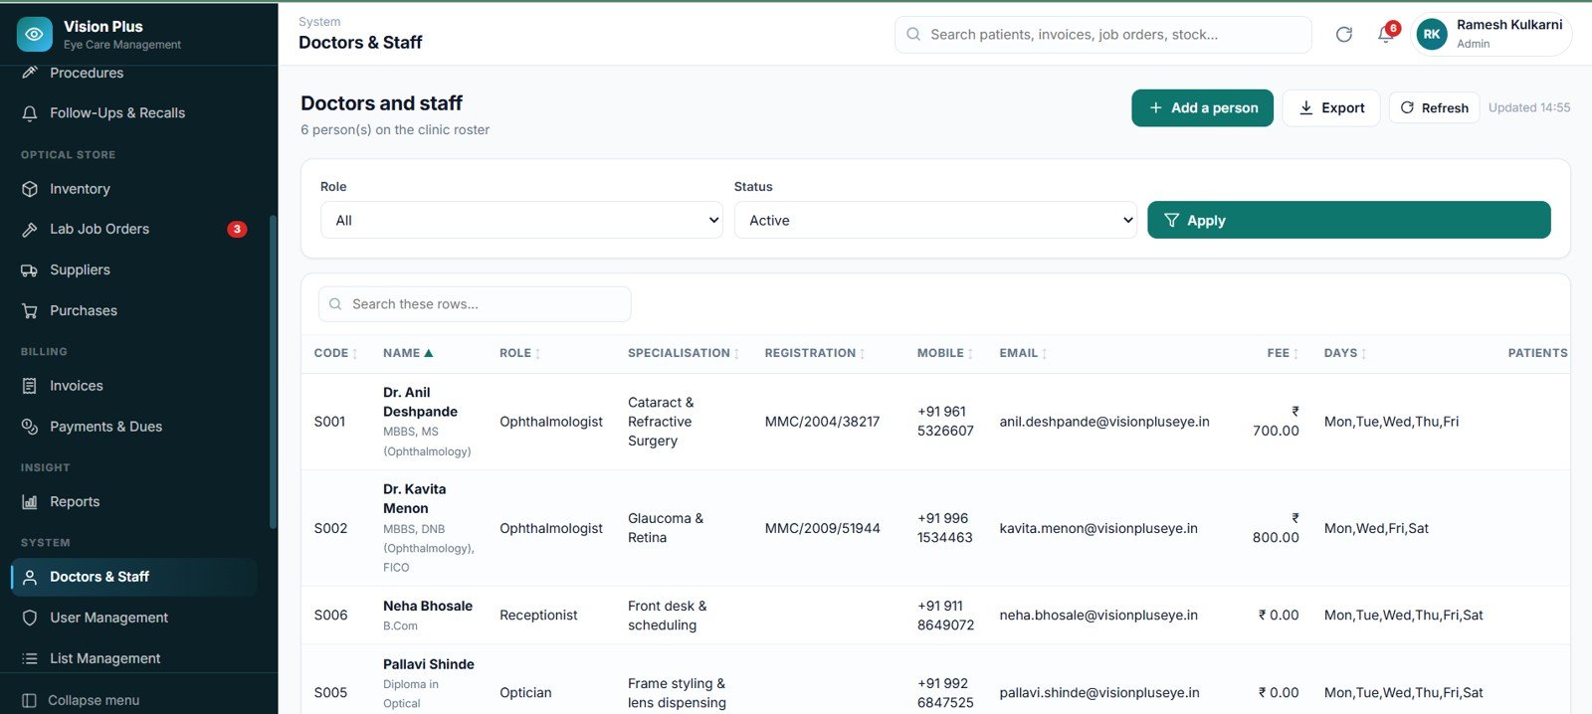The height and width of the screenshot is (714, 1592).
Task: Sort table by Email column
Action: [x=1023, y=353]
